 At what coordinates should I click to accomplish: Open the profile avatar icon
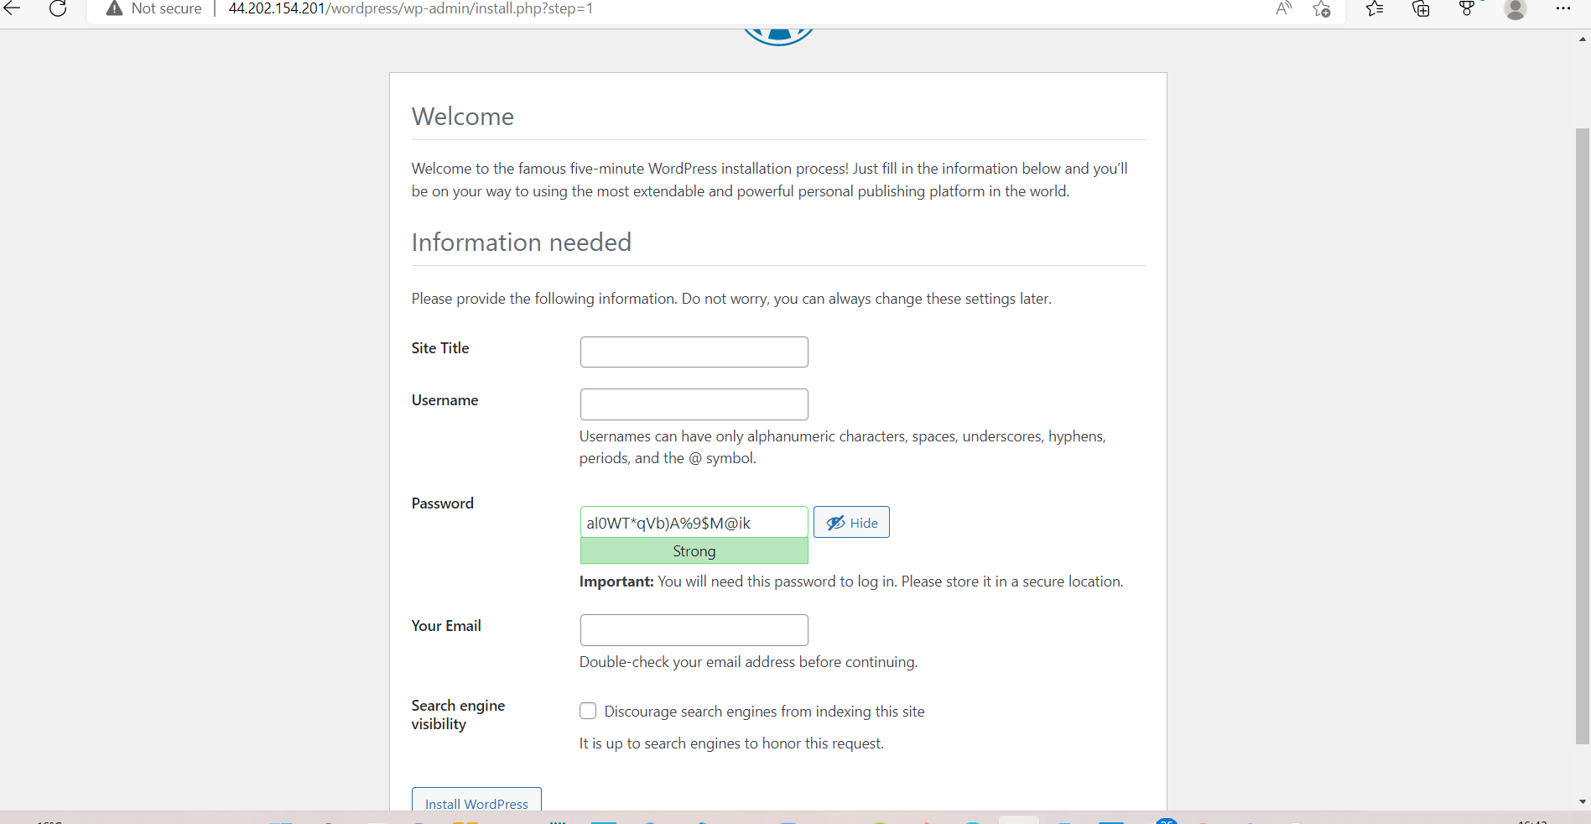1516,8
